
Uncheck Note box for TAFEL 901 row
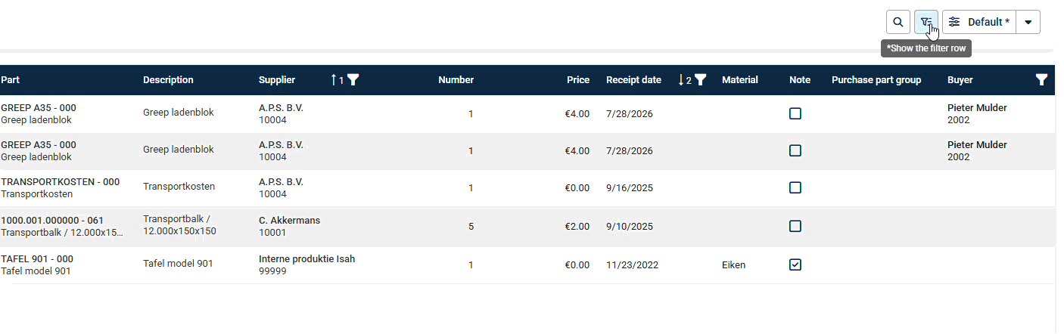[795, 264]
